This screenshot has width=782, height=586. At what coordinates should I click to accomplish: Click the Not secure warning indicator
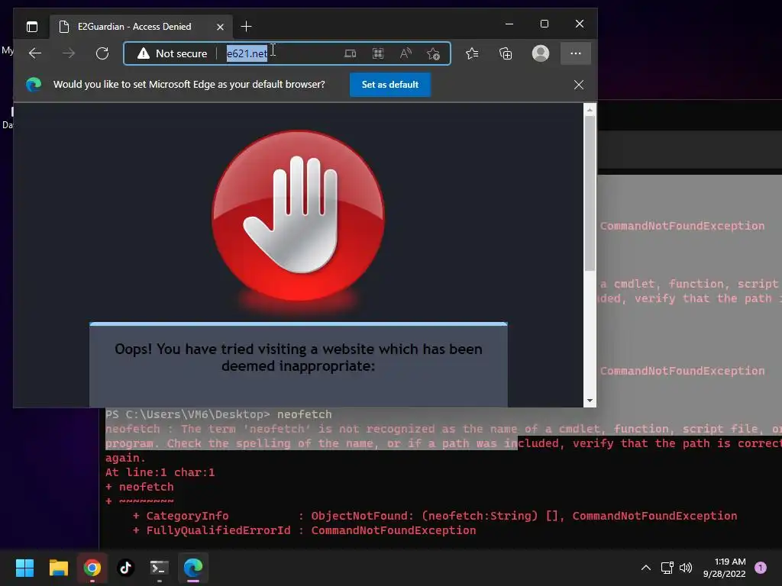click(173, 53)
